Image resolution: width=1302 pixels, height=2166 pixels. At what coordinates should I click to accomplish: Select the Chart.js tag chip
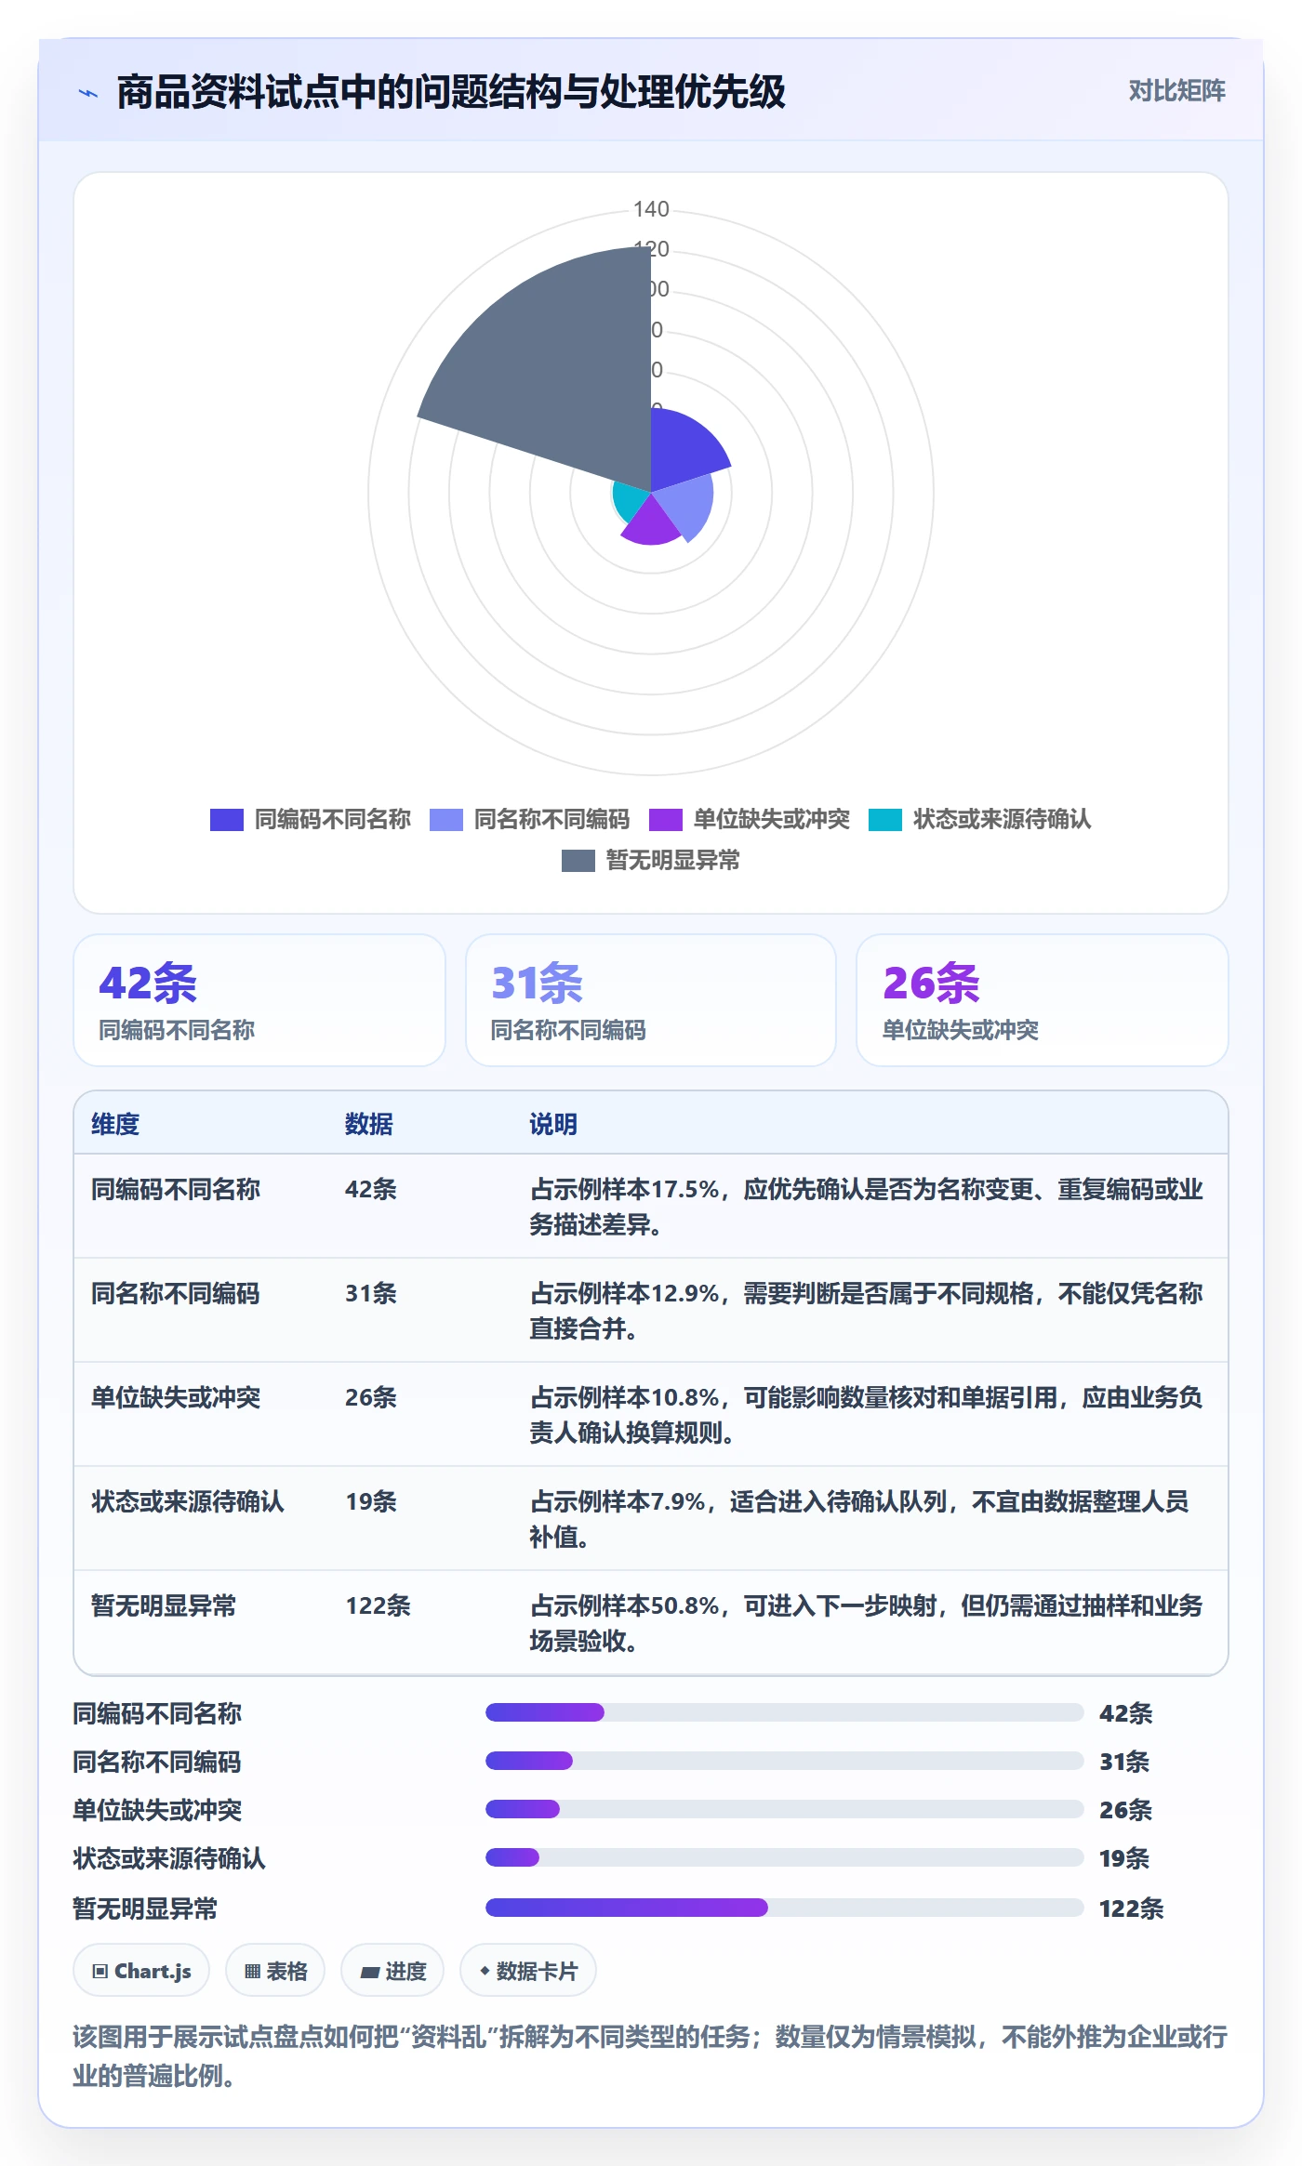click(x=141, y=1971)
